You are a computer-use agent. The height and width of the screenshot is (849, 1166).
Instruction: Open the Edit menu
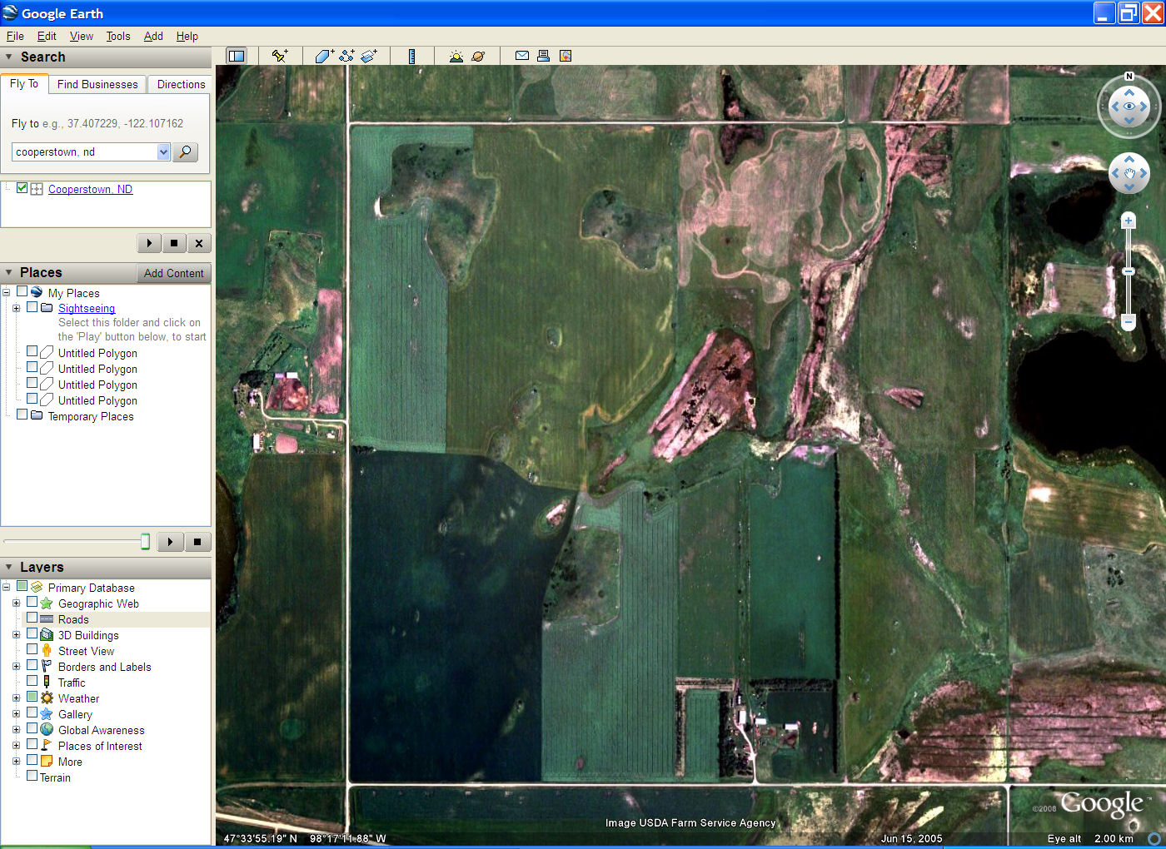point(47,36)
